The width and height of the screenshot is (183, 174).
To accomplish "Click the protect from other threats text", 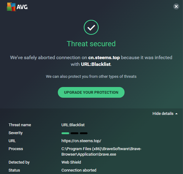I will pos(91,77).
